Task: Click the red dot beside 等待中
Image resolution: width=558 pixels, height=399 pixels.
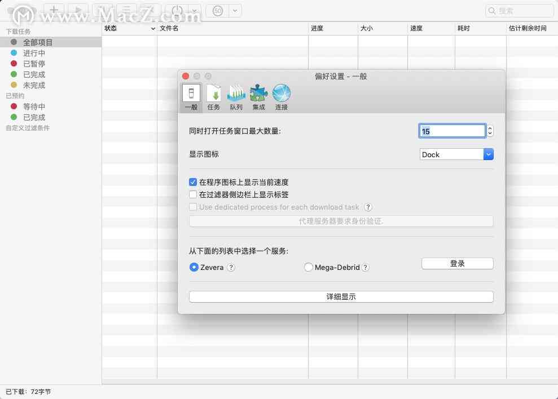Action: pos(14,106)
